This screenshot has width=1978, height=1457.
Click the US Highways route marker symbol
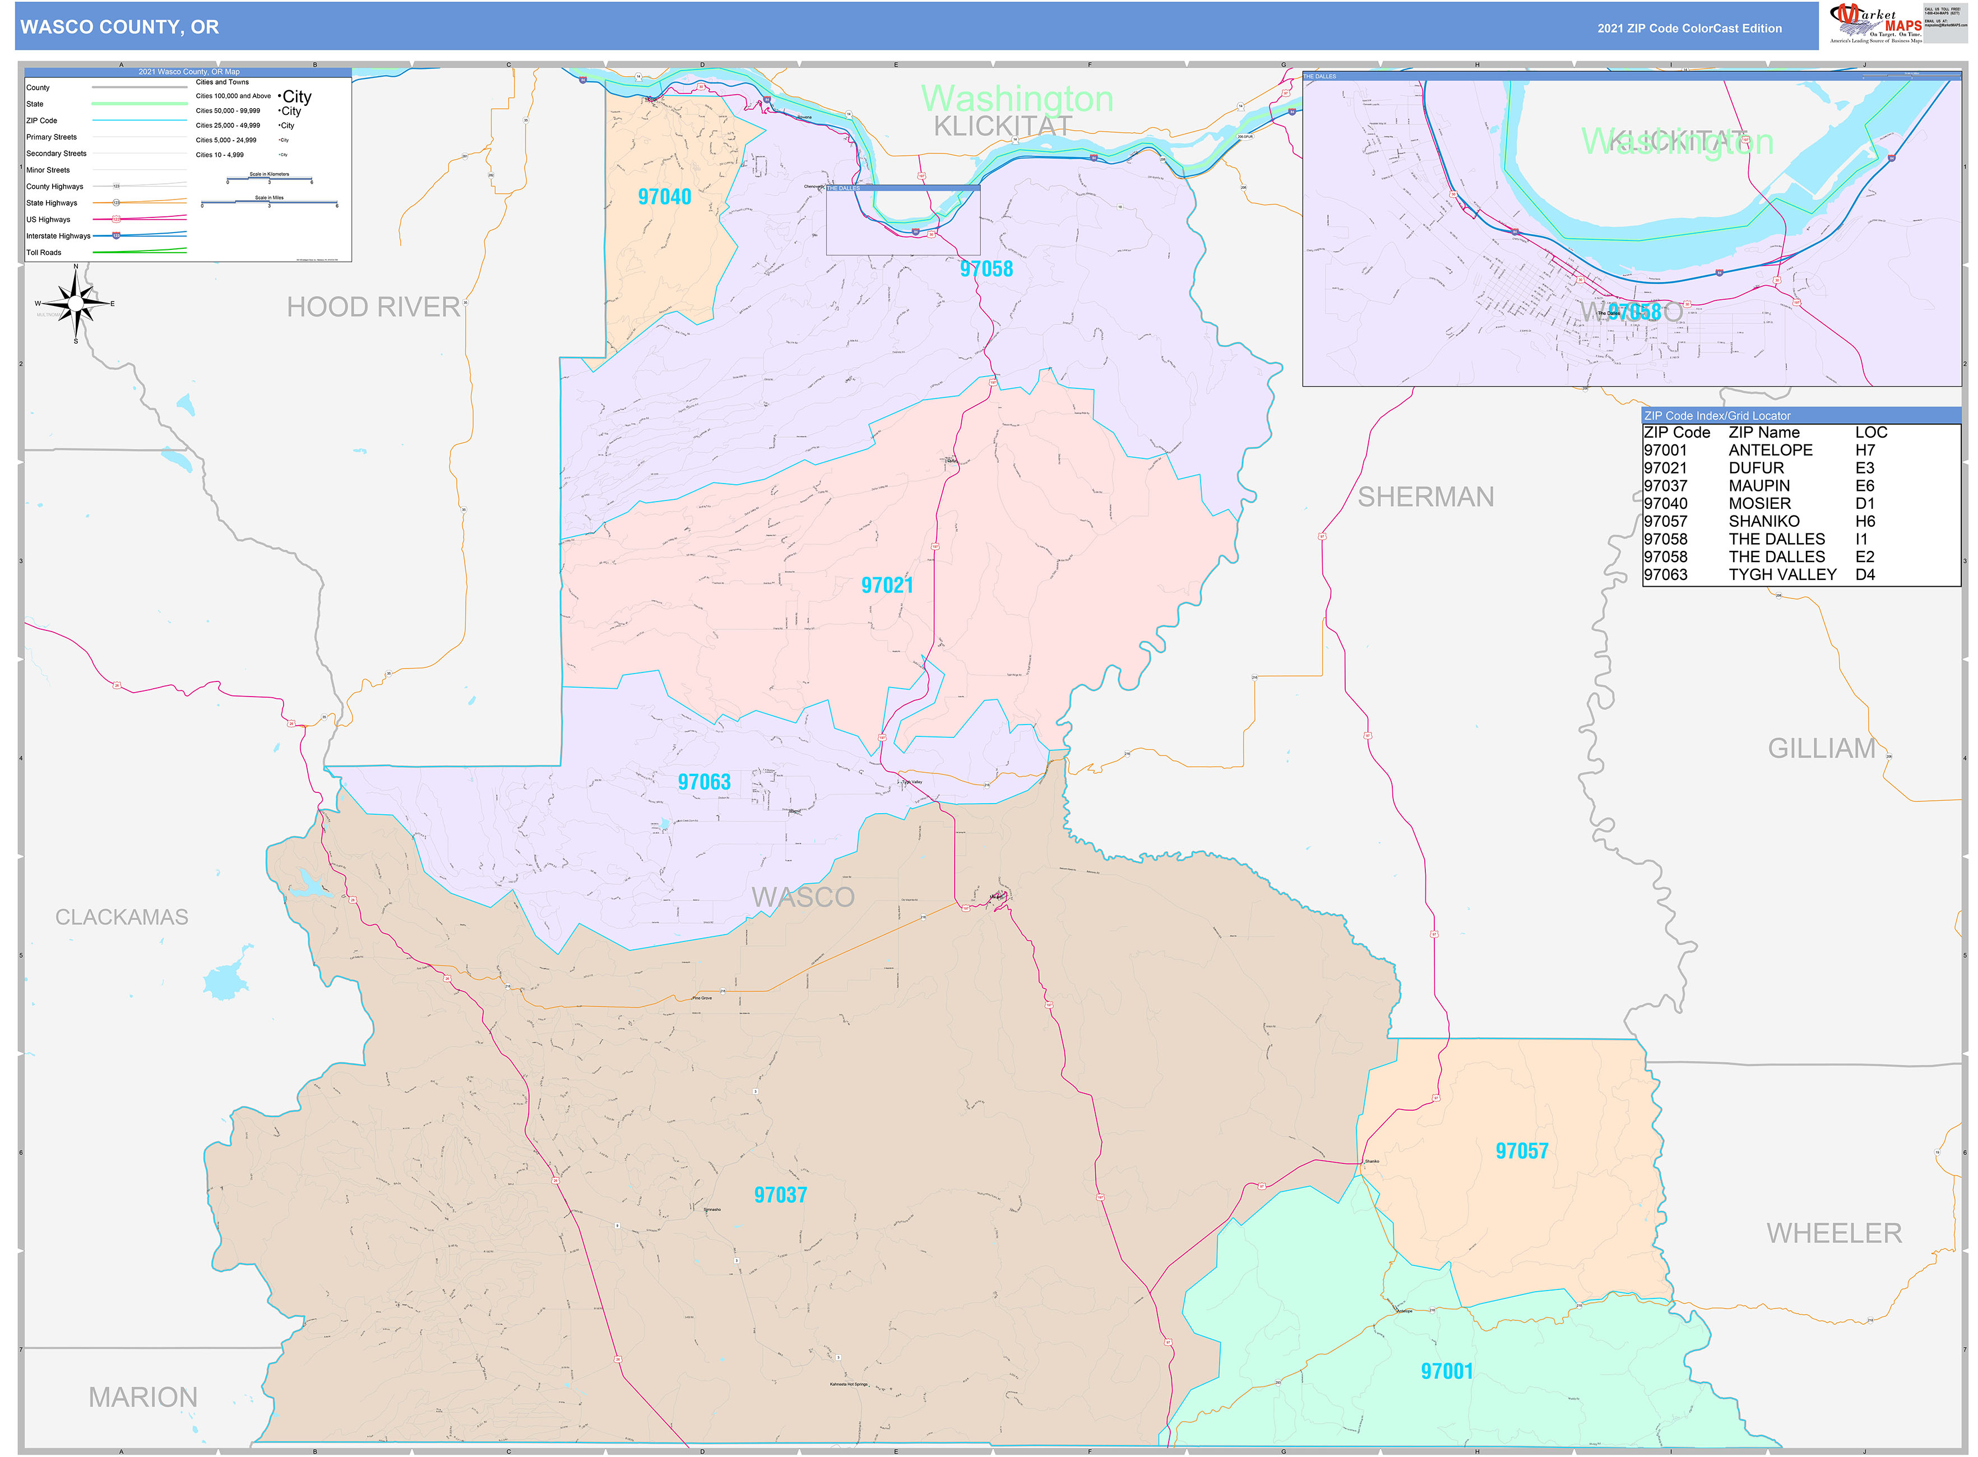click(115, 219)
